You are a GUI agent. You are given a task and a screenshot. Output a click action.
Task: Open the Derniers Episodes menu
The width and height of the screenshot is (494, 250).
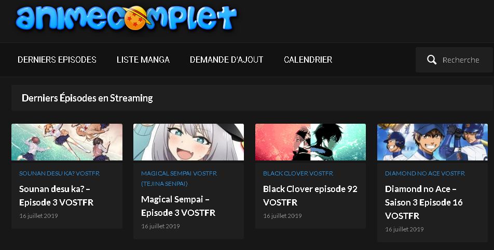point(57,60)
